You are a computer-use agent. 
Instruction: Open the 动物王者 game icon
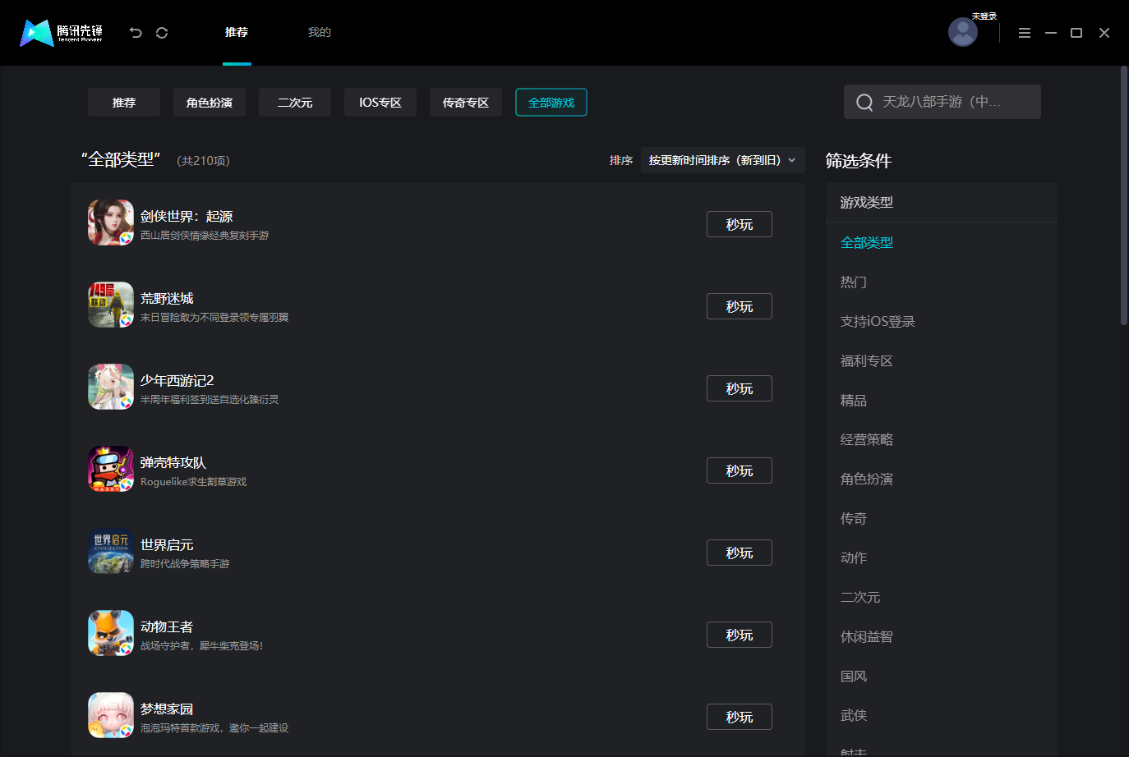[x=111, y=633]
